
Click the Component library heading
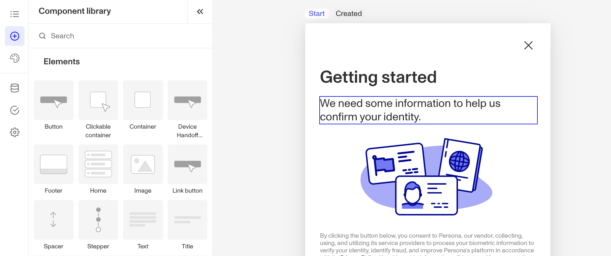tap(75, 11)
